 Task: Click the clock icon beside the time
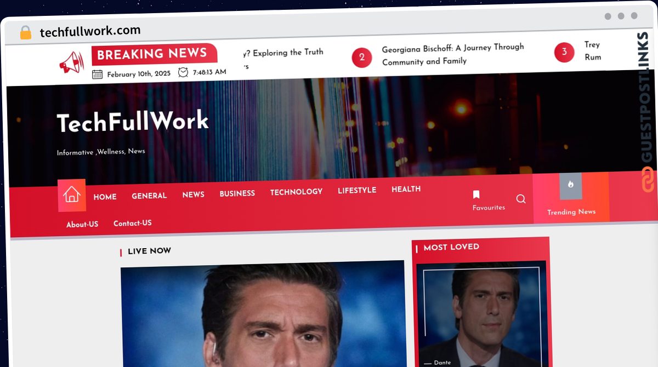pos(183,72)
